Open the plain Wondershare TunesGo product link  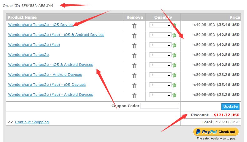(x=28, y=55)
